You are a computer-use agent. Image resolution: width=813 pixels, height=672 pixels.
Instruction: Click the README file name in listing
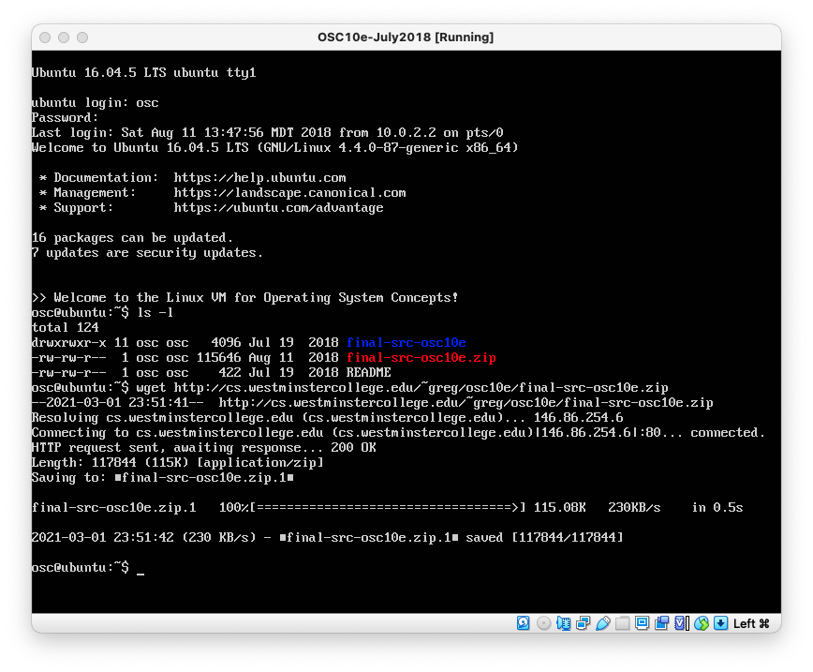coord(369,373)
